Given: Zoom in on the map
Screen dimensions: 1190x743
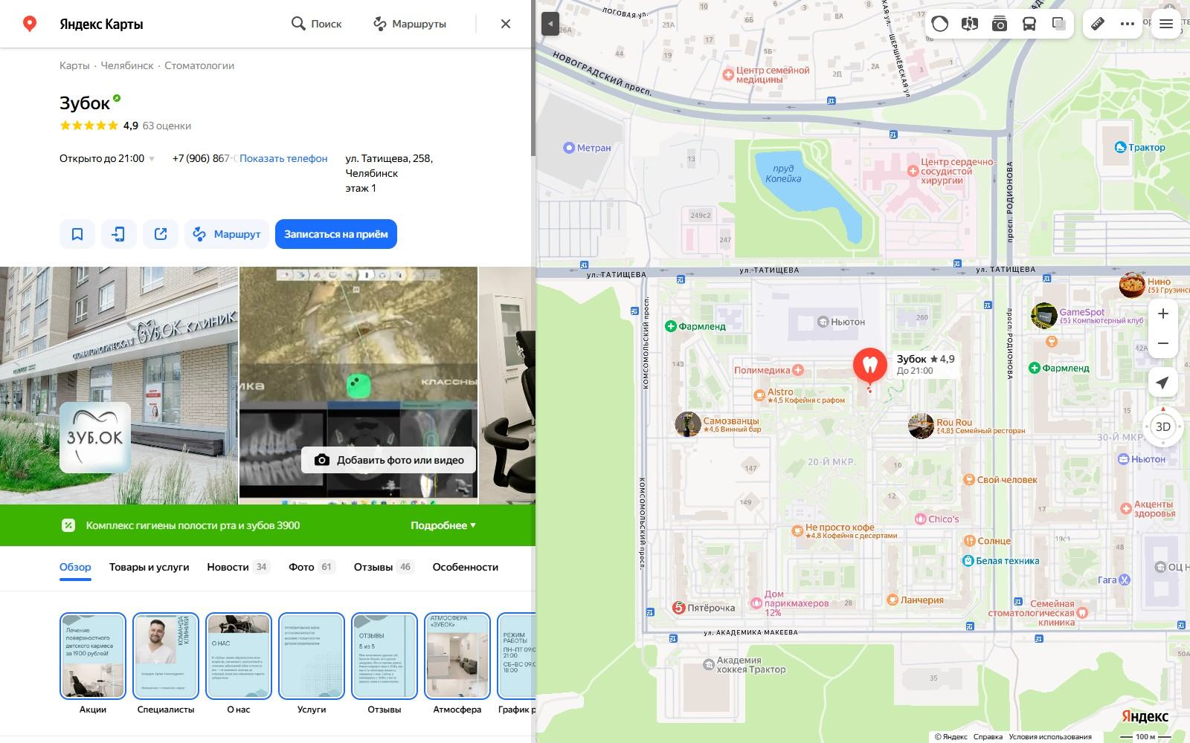Looking at the screenshot, I should point(1163,314).
